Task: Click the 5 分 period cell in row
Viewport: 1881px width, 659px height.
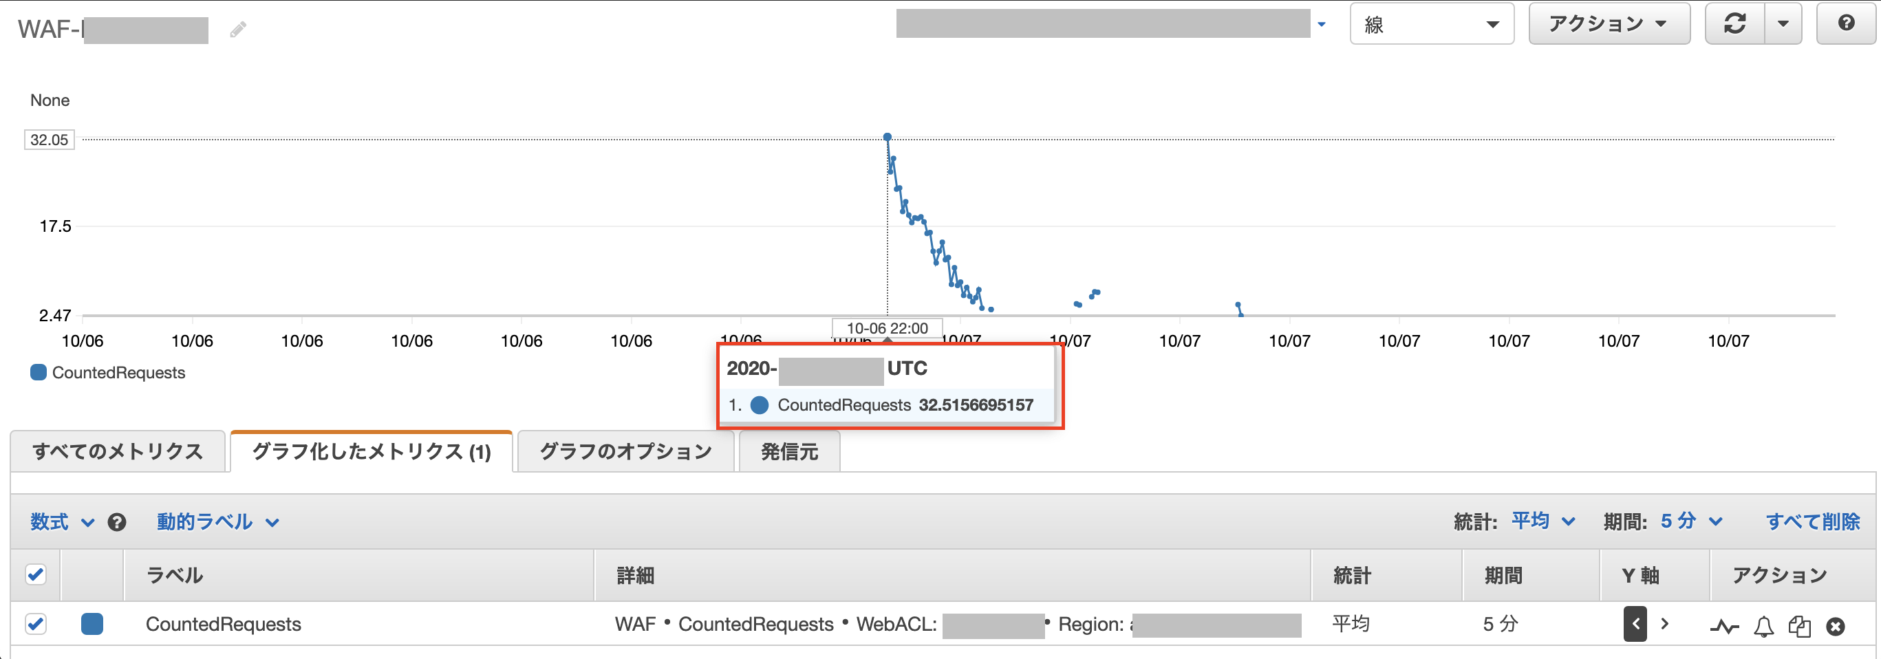Action: click(x=1501, y=624)
